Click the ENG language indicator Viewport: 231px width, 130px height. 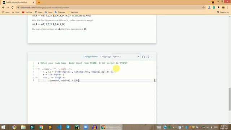(216, 127)
